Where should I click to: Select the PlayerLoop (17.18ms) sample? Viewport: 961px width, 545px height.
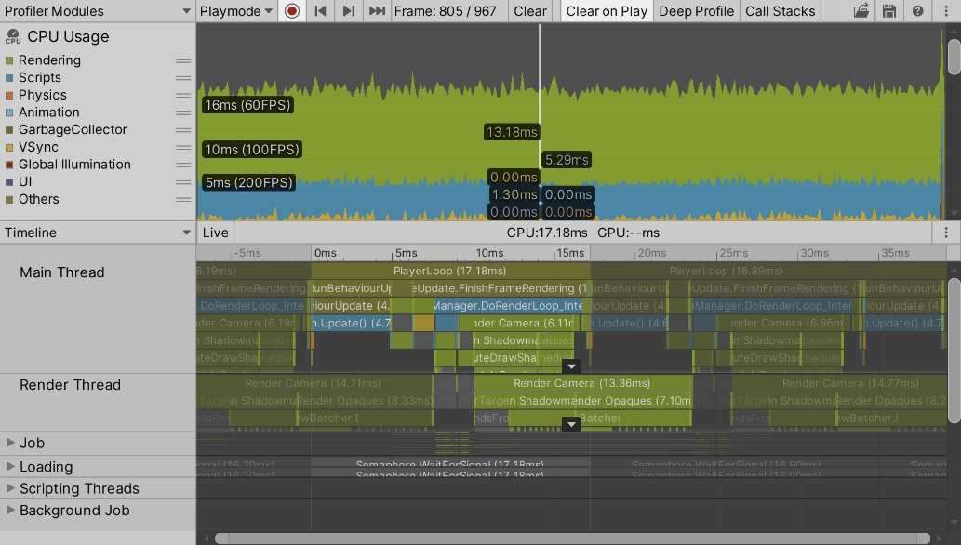click(x=450, y=271)
